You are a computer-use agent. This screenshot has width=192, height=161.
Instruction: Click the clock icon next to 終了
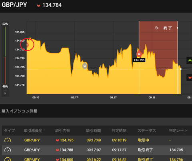pos(156,28)
